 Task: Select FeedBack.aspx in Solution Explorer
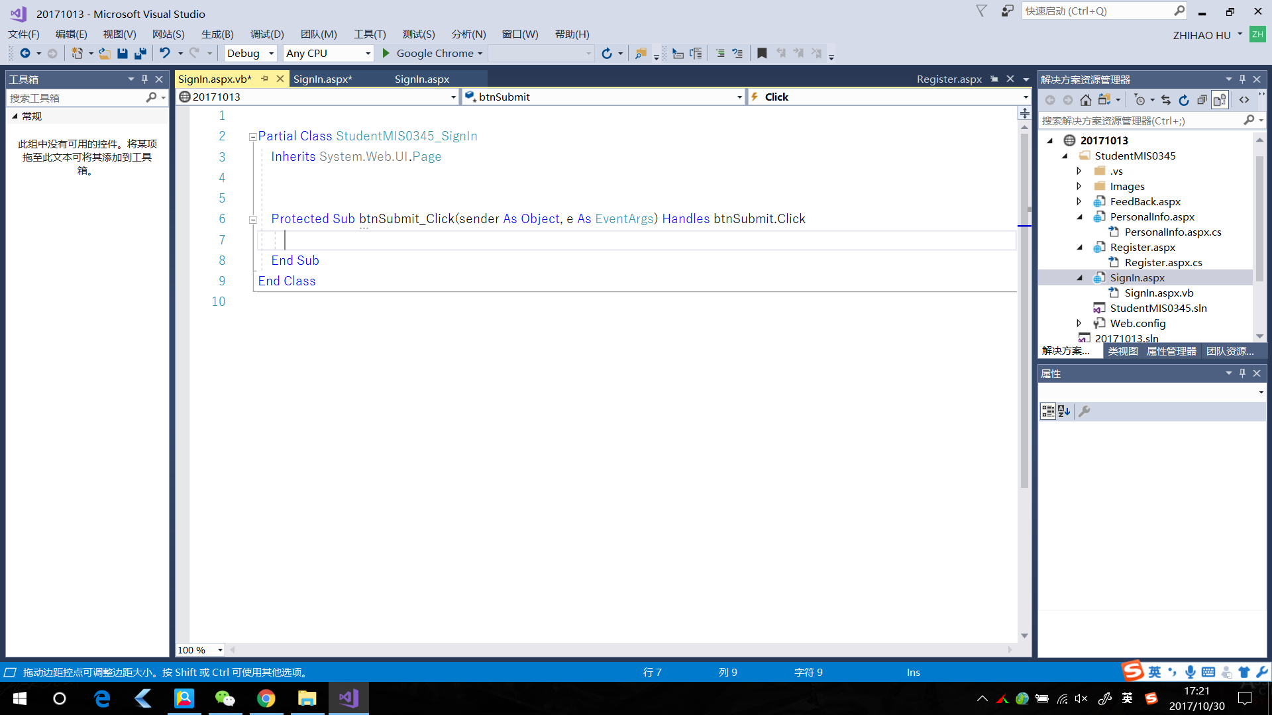coord(1145,201)
